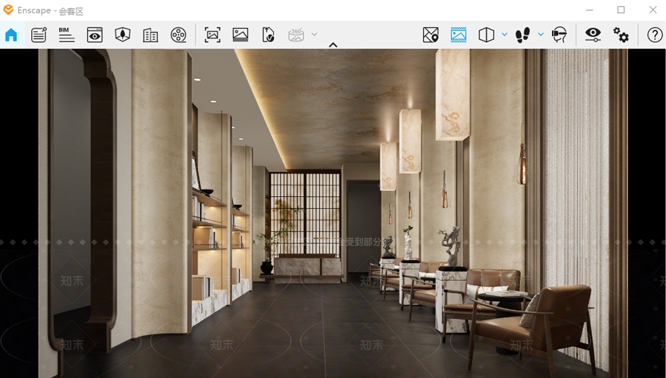
Task: Click the Export Executable file icon
Action: tap(268, 35)
